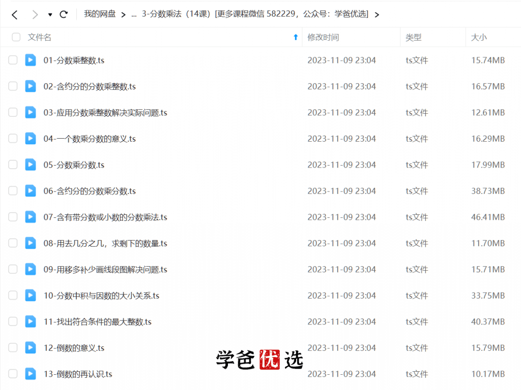Click video icon of 06-含约分的分数乘分数.ts
Screen dimensions: 521x390
31,191
